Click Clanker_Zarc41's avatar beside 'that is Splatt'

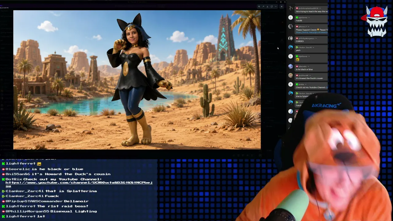point(290,93)
